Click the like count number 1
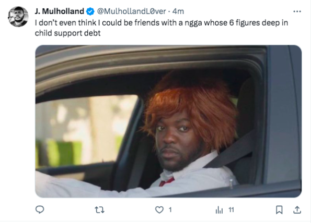Screen dimensions: 311x223 pyautogui.click(x=170, y=210)
